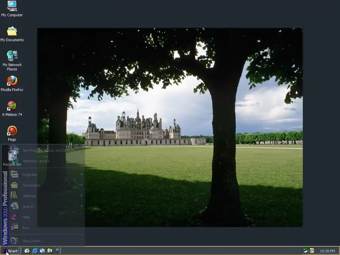The image size is (340, 255).
Task: Open Windows Update from the Start menu
Action: point(46,161)
